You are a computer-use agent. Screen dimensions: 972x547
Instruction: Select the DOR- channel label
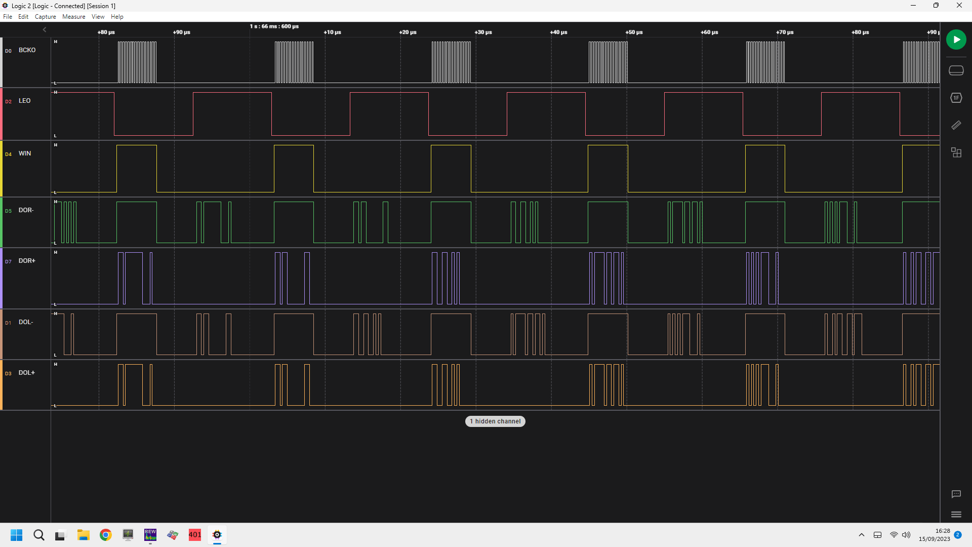pos(26,210)
